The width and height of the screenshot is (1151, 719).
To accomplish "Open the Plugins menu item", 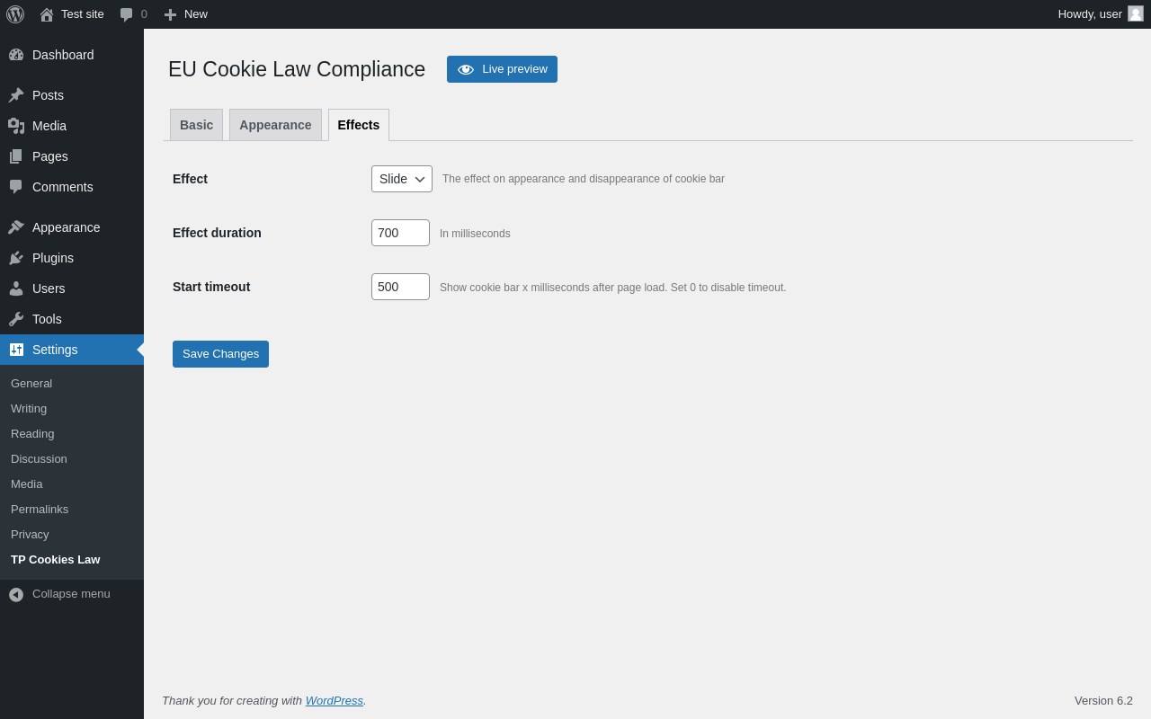I will pos(72,258).
